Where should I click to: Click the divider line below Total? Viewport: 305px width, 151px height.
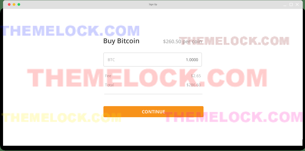[153, 94]
